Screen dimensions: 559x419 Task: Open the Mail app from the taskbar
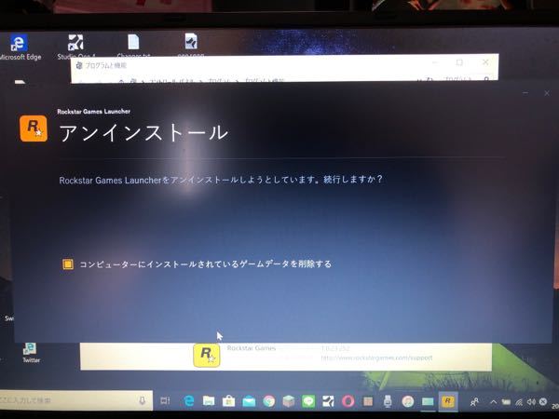pyautogui.click(x=249, y=401)
